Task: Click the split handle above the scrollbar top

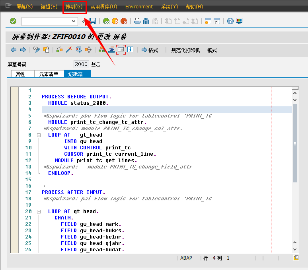Action: pos(295,88)
